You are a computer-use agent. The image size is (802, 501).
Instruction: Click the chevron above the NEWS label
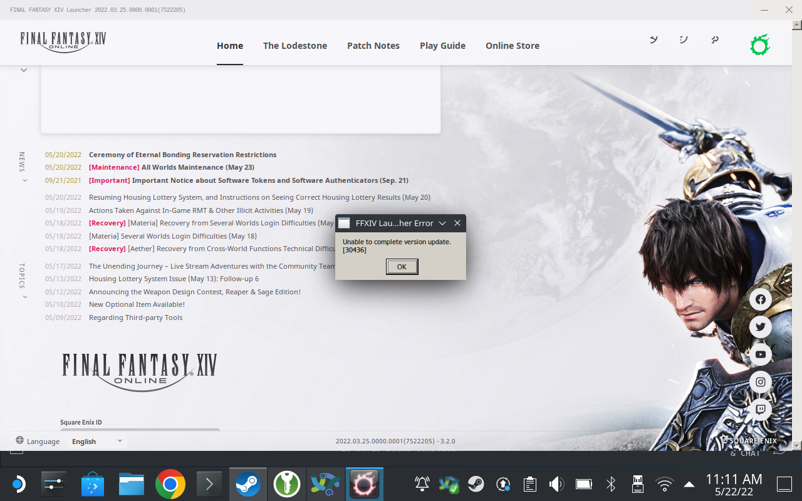pyautogui.click(x=24, y=70)
